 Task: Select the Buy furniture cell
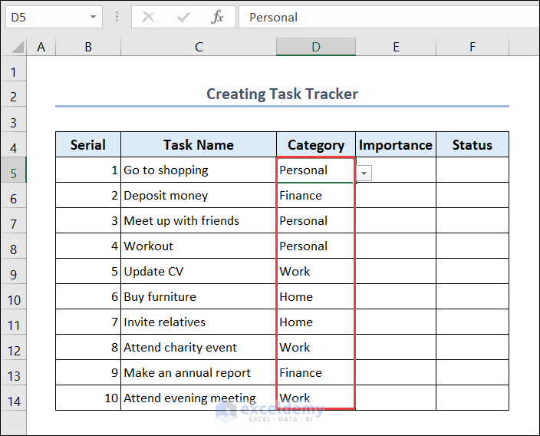pos(199,296)
